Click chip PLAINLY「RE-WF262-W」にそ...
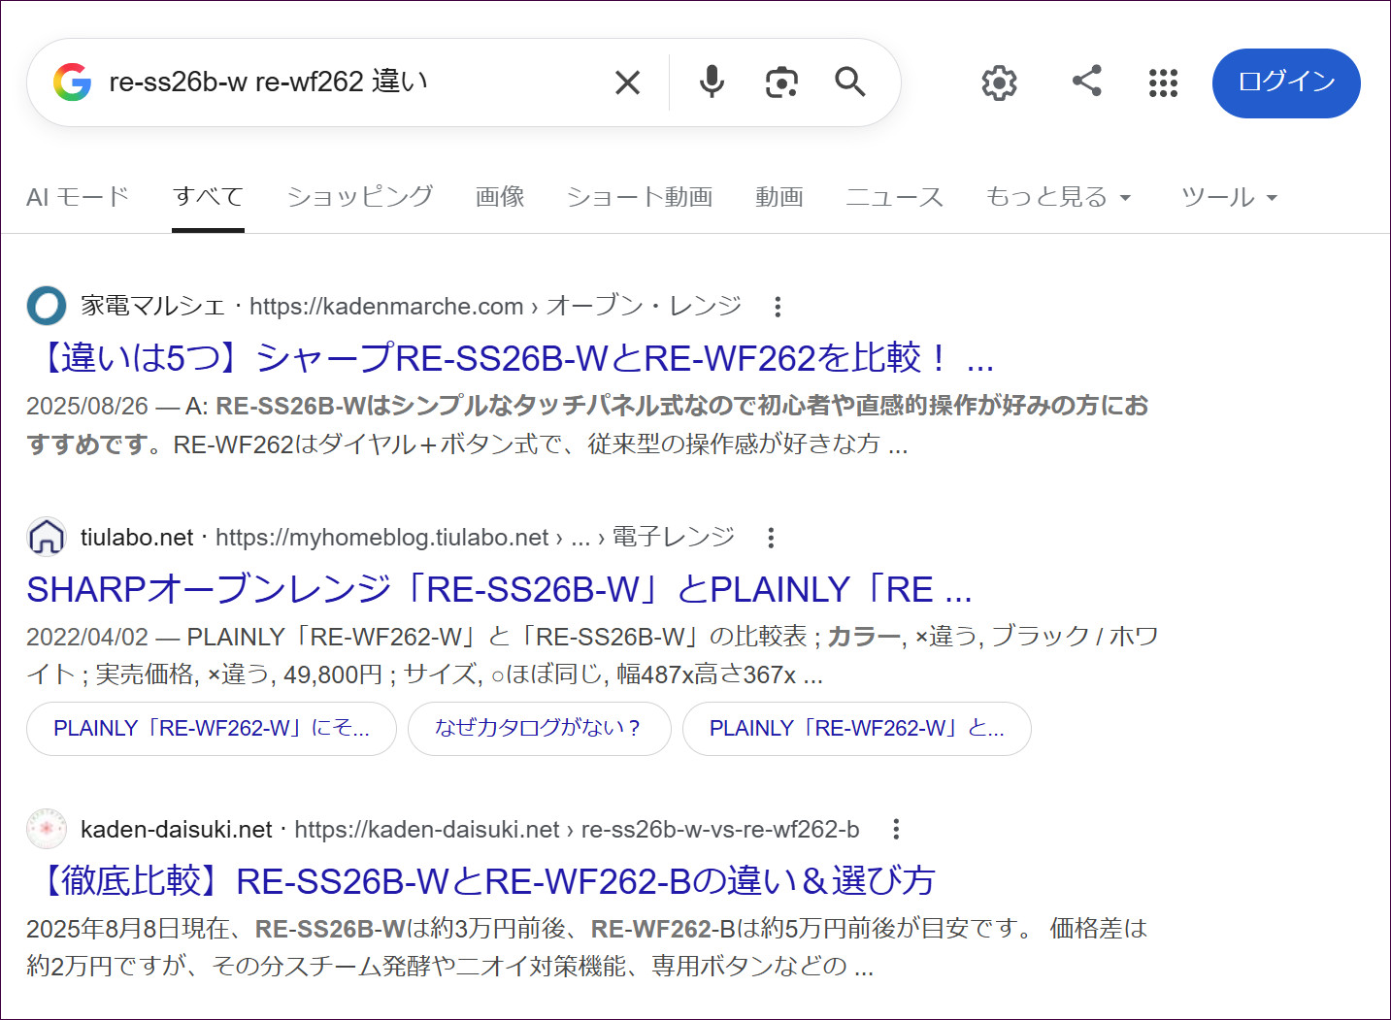Screen dimensions: 1391x1020 point(212,729)
